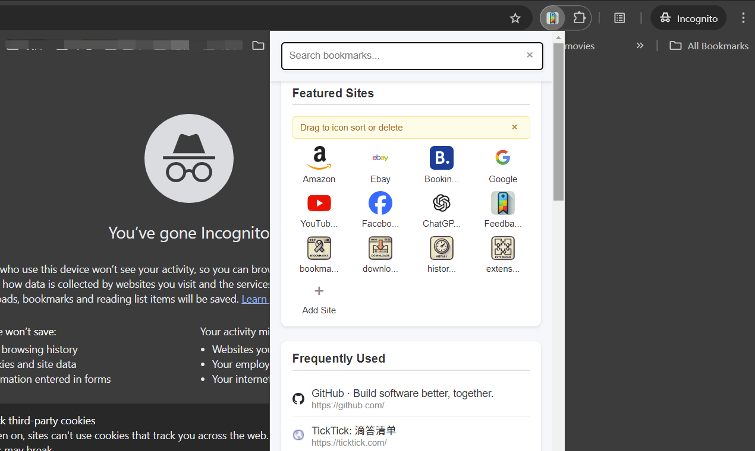
Task: Click the https://github.com/ URL text
Action: click(x=348, y=405)
